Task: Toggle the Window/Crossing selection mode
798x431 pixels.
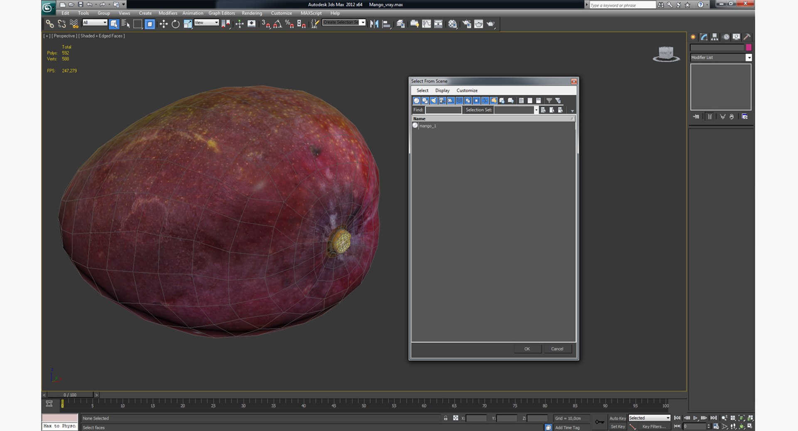Action: coord(150,24)
